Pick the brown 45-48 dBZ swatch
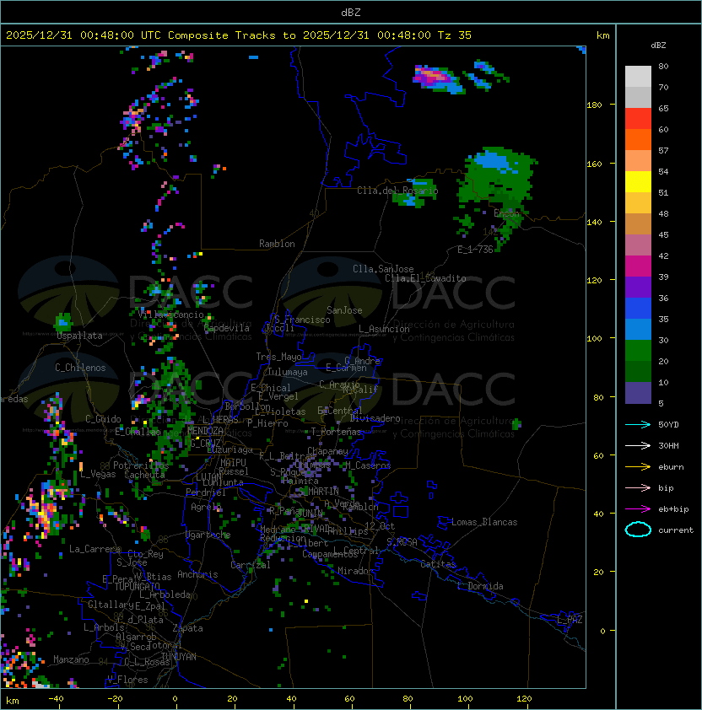 (x=638, y=224)
